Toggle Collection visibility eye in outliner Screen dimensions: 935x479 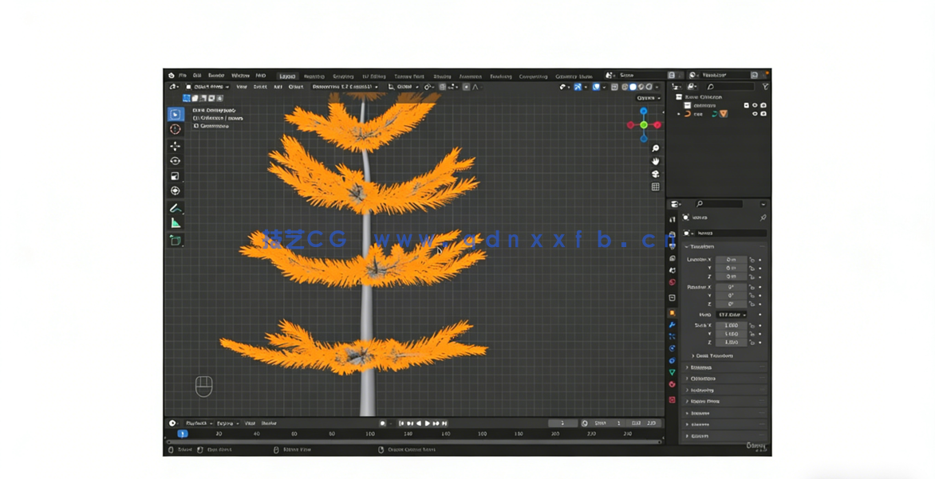[755, 105]
